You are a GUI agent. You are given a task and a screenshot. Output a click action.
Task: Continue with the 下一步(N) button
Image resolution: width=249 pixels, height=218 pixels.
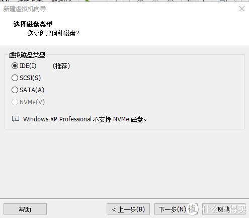pos(176,209)
